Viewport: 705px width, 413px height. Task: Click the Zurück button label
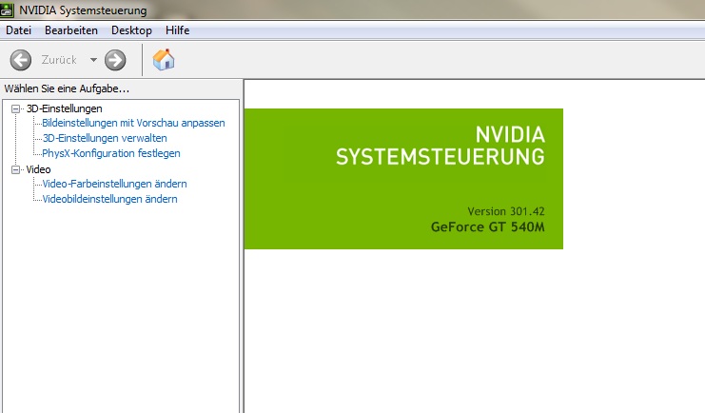[59, 60]
